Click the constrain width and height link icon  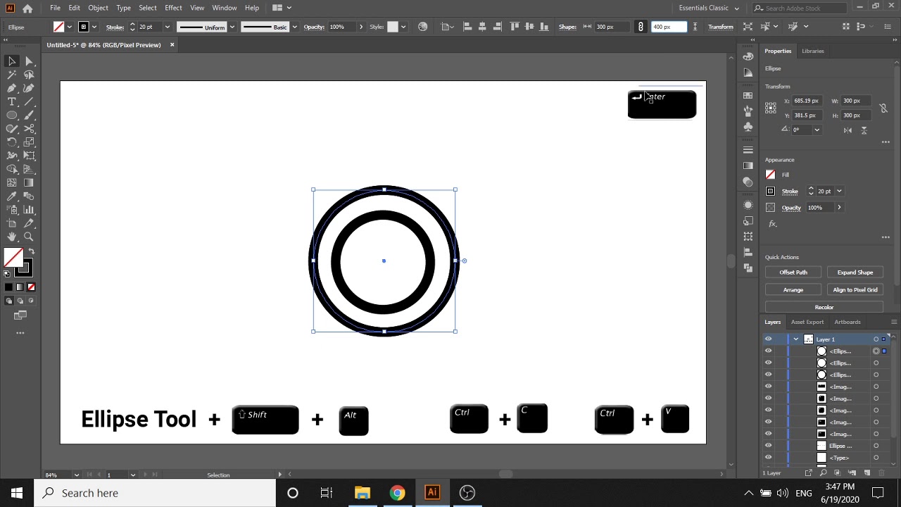641,27
